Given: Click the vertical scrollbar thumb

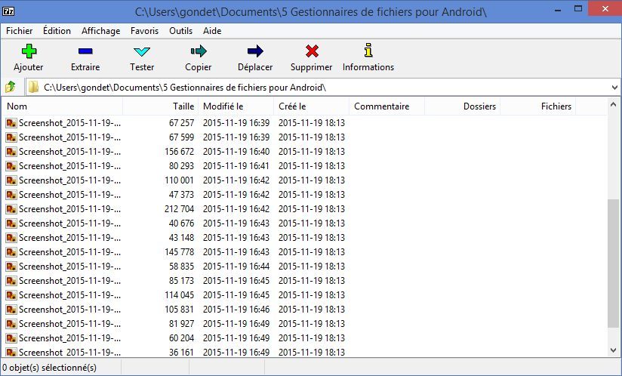Looking at the screenshot, I should (x=614, y=263).
